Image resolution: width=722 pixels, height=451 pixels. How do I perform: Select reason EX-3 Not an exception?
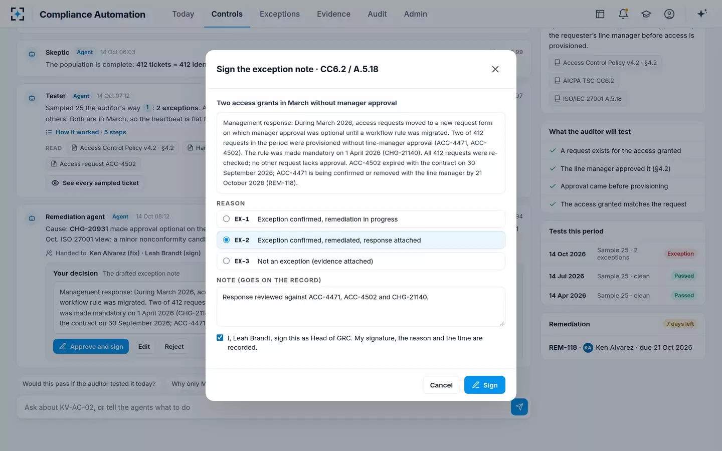tap(361, 261)
